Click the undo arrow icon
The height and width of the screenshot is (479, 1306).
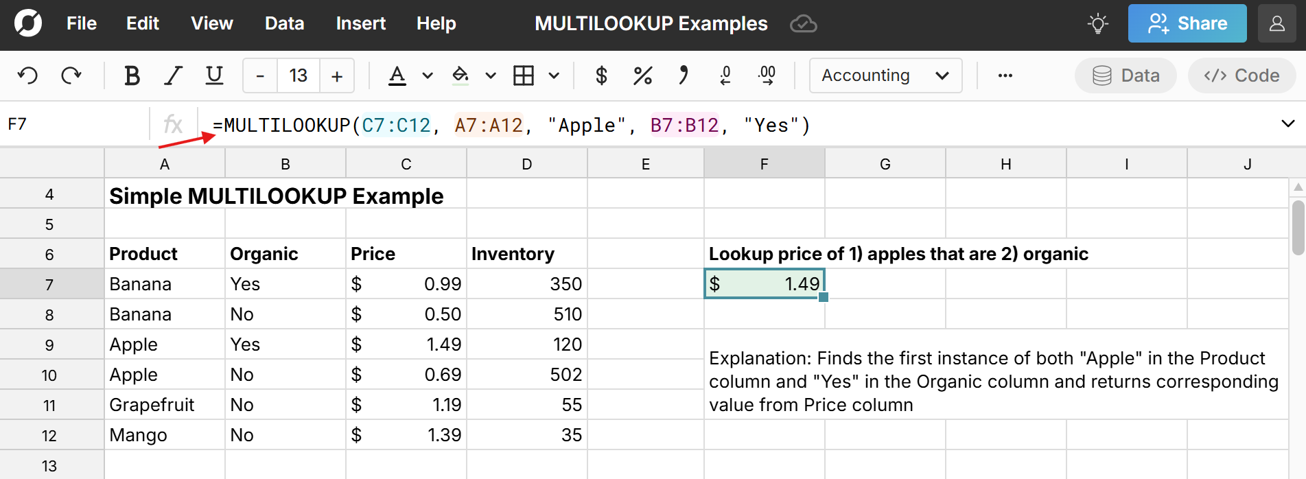[27, 75]
